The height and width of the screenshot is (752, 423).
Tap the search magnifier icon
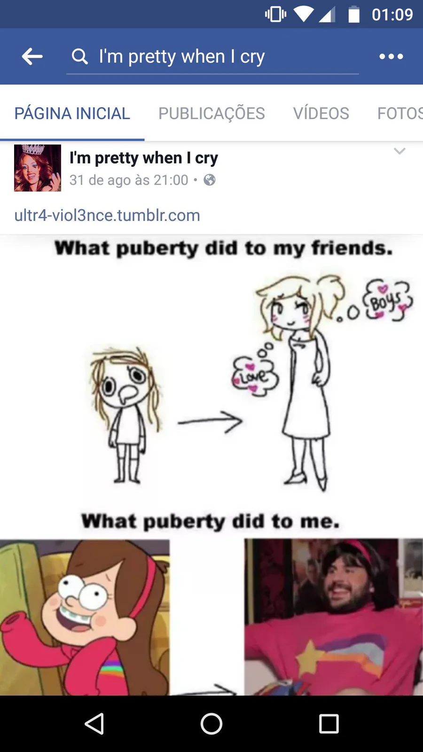tap(80, 56)
